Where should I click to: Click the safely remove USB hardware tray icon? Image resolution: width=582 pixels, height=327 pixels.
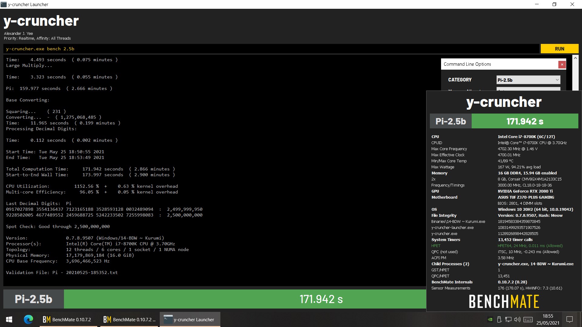(499, 319)
